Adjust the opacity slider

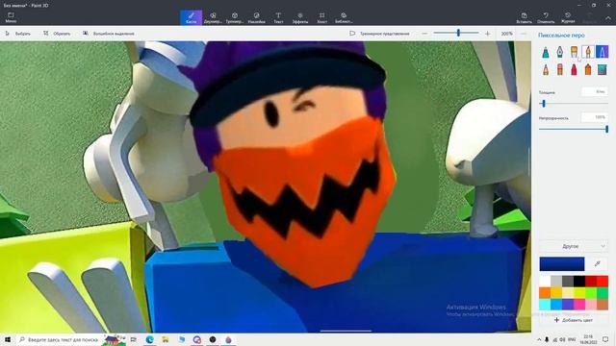tap(606, 129)
